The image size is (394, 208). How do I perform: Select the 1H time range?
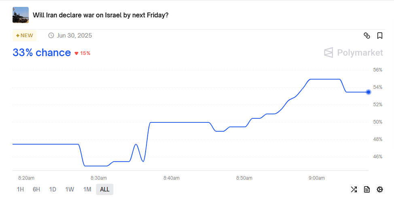click(x=20, y=189)
